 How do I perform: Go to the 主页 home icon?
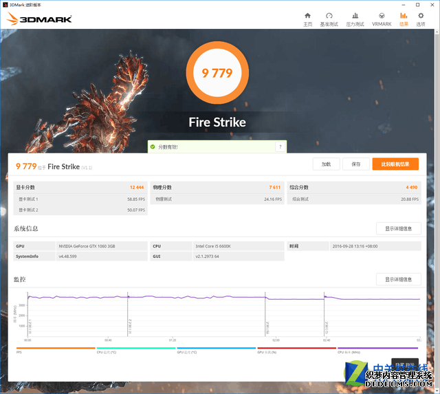[x=307, y=16]
